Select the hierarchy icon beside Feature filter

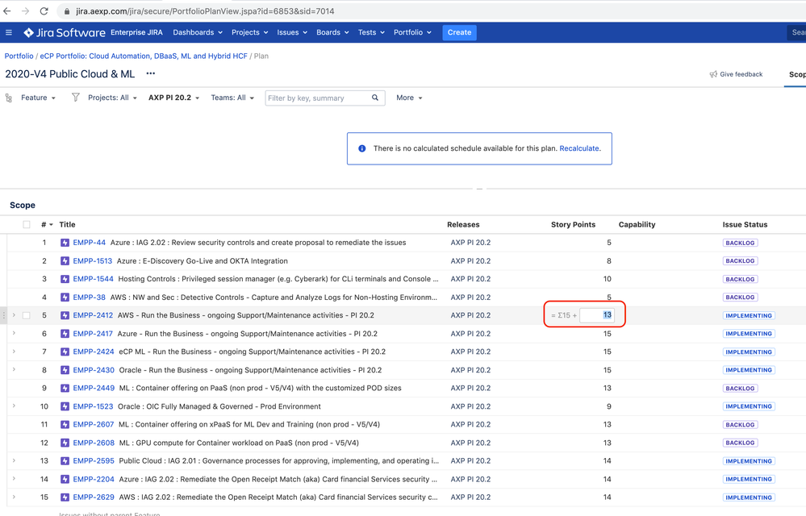pos(8,97)
